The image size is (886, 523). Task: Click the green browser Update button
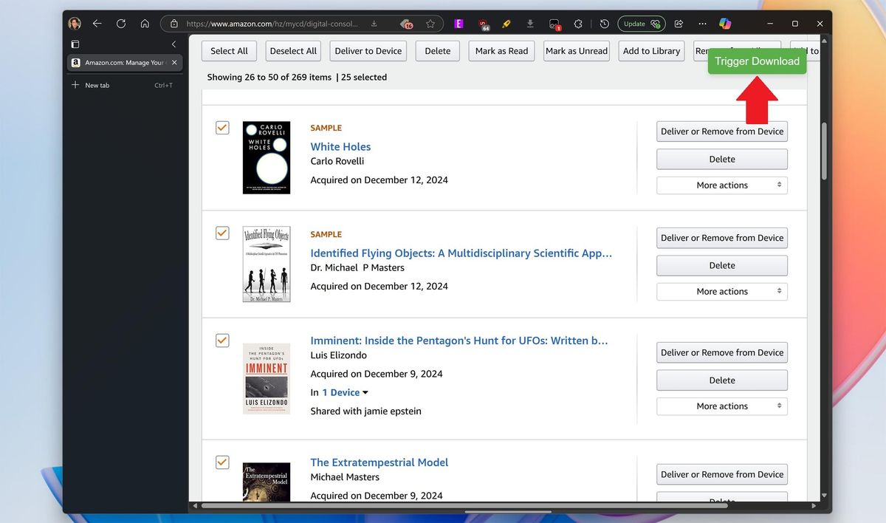[x=642, y=24]
